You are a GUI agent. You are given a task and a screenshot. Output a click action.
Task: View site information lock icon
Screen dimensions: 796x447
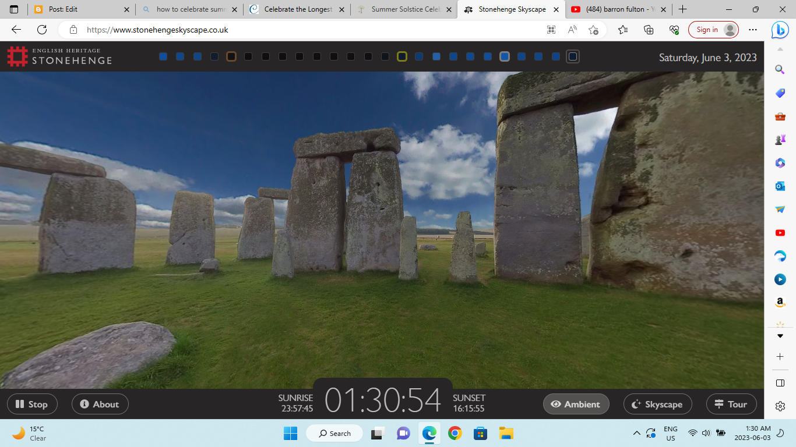point(73,30)
